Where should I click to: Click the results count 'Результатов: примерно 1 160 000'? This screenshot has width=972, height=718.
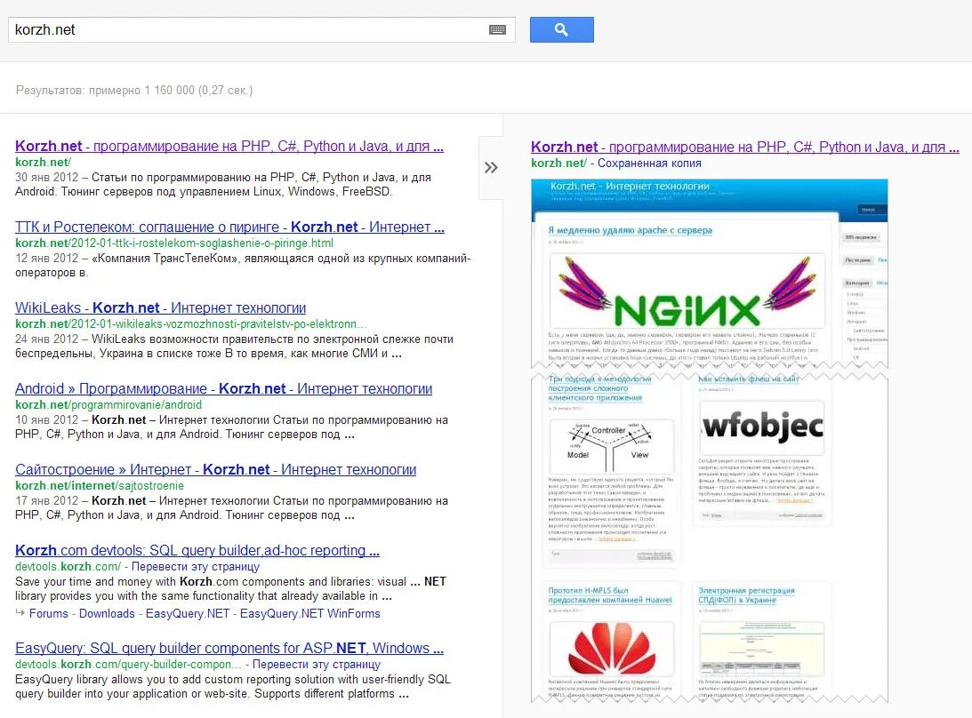134,91
